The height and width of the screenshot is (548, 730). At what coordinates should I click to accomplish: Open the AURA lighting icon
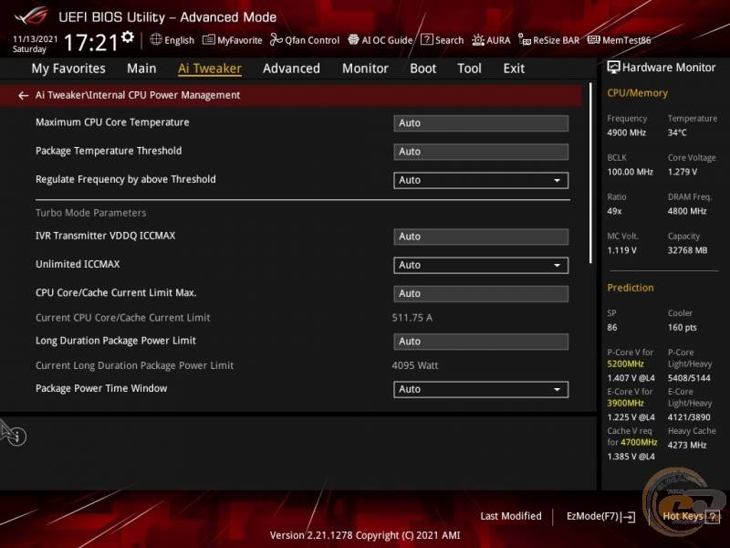(477, 40)
